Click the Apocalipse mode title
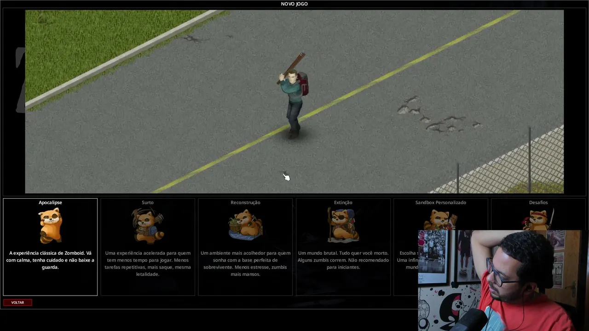Screen dimensions: 589x331 (50, 202)
